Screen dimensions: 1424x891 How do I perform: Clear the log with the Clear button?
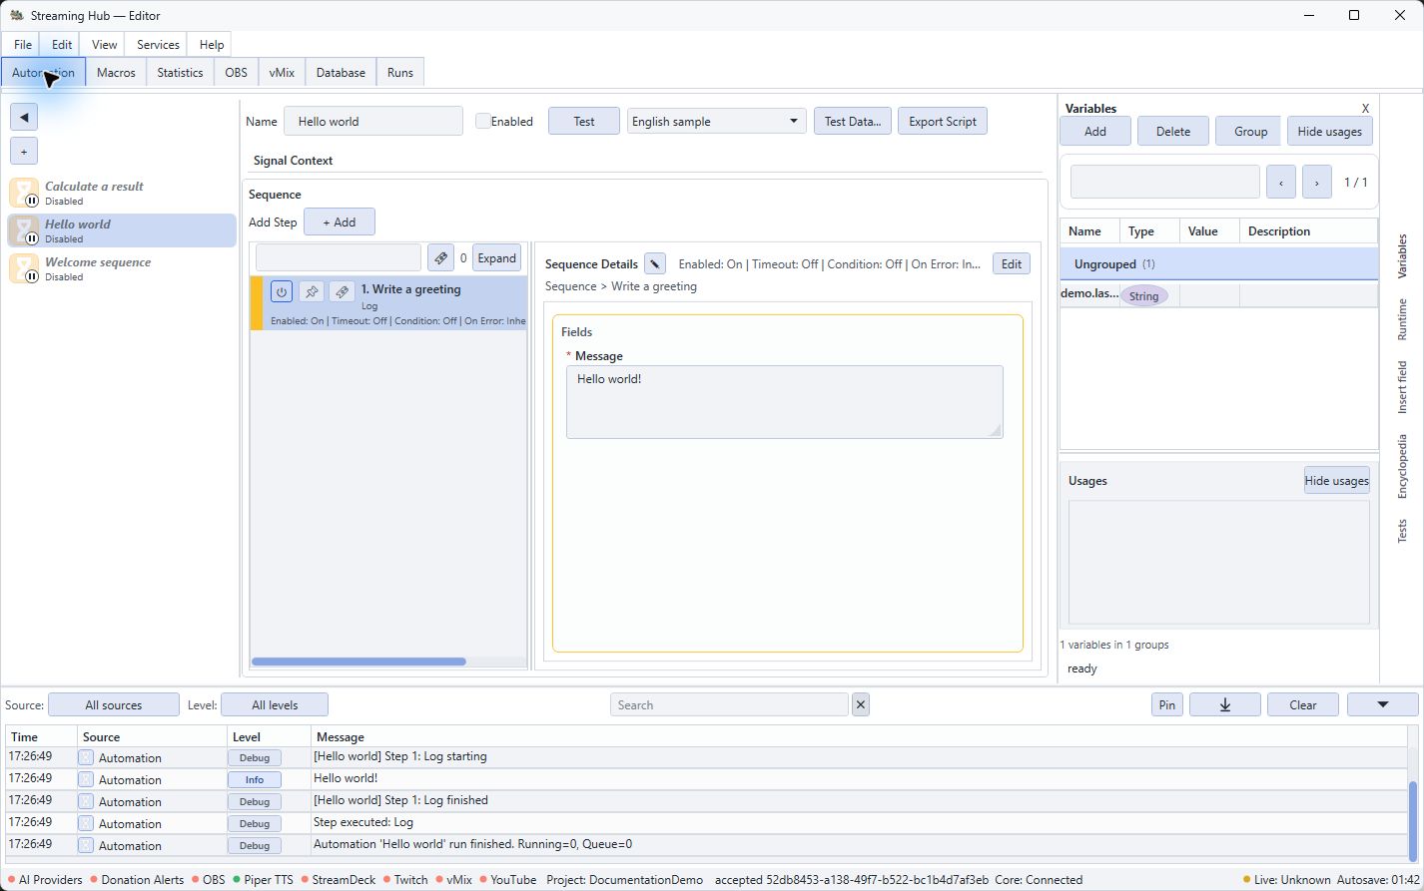tap(1303, 704)
